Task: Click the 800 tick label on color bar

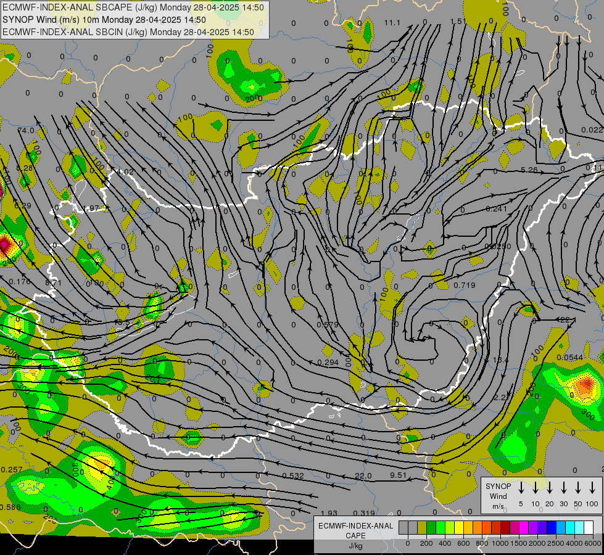Action: pos(481,543)
